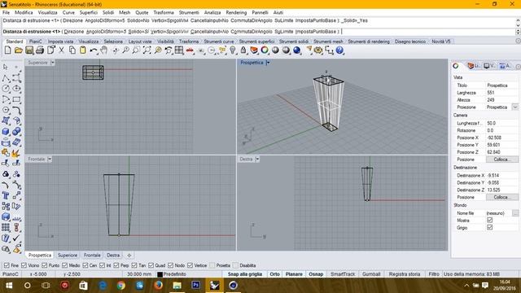521x293 pixels.
Task: Toggle the Punto osnap checkbox
Action: coord(45,265)
